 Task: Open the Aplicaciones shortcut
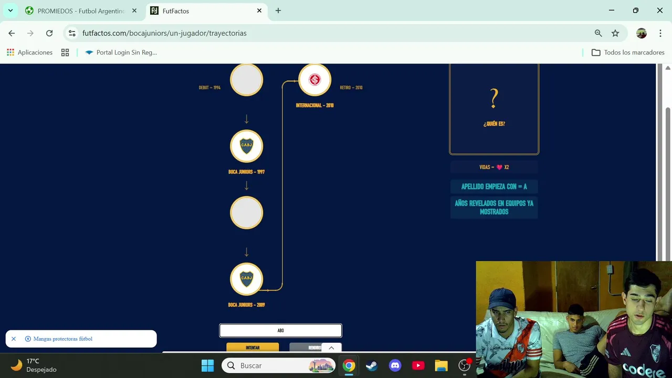point(29,52)
